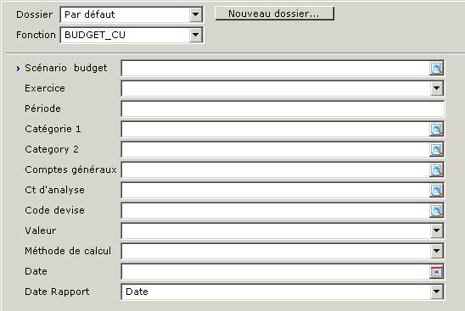Focus the Période input field
Image resolution: width=465 pixels, height=311 pixels.
tap(283, 109)
